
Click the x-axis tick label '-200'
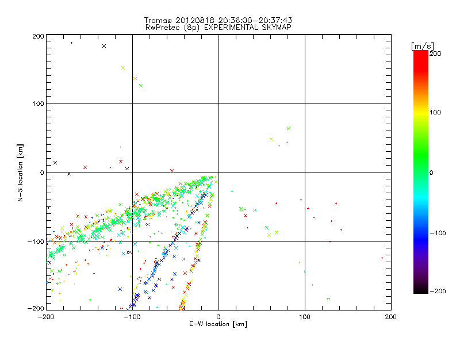click(x=46, y=317)
